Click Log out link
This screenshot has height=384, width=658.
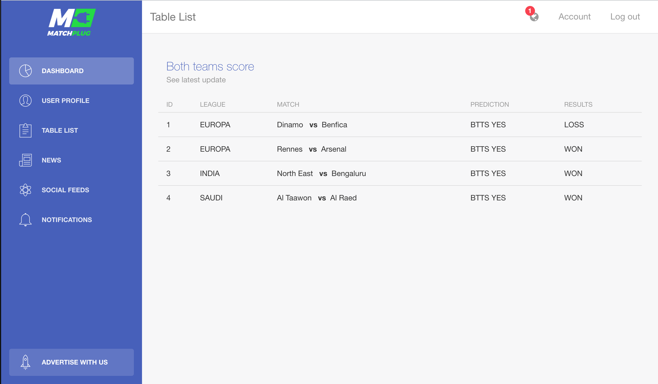click(625, 17)
